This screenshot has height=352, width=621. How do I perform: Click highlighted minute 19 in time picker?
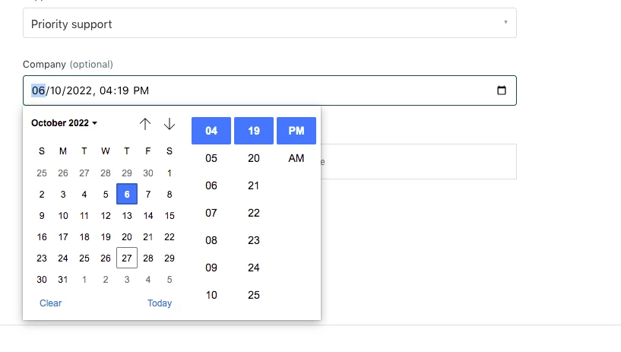[x=254, y=131]
